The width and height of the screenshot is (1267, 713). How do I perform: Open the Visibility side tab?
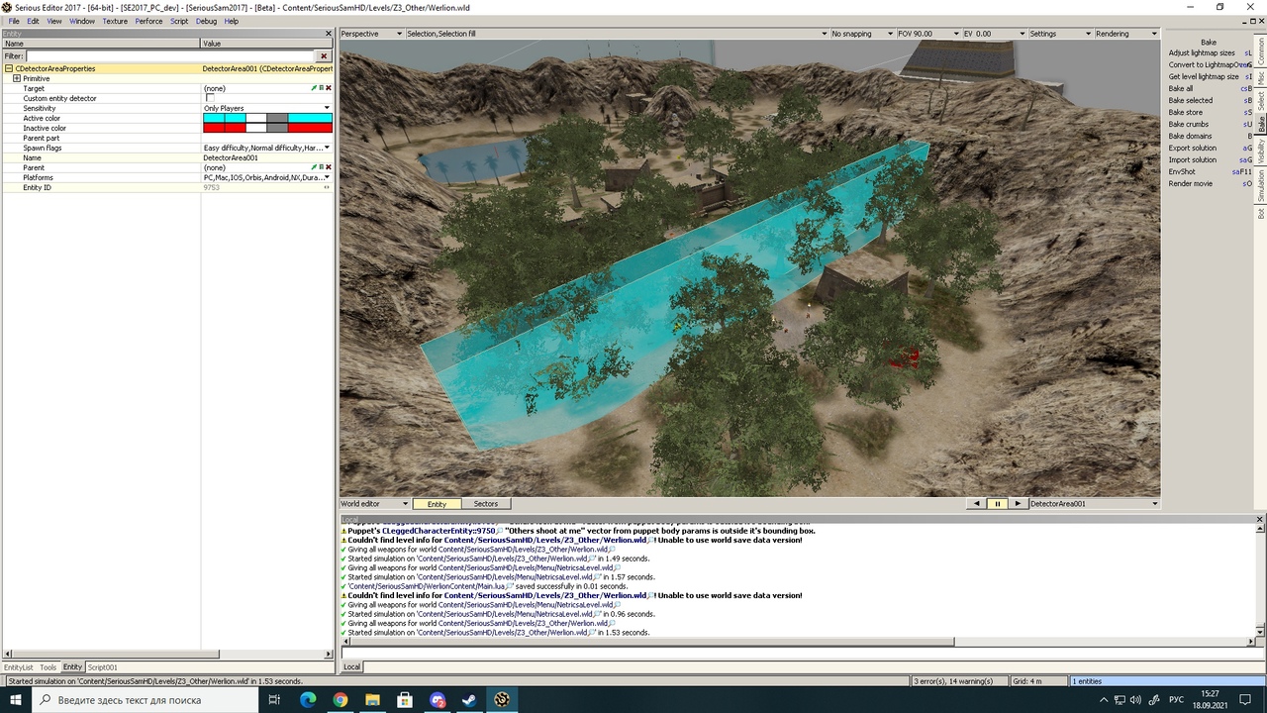[1261, 150]
